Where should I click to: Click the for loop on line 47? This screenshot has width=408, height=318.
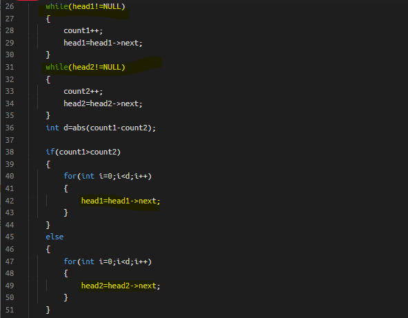click(x=108, y=261)
